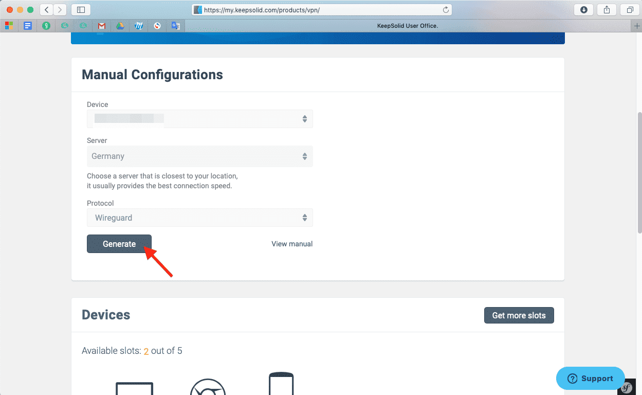Open the View manual link
Viewport: 642px width, 395px height.
pyautogui.click(x=292, y=244)
